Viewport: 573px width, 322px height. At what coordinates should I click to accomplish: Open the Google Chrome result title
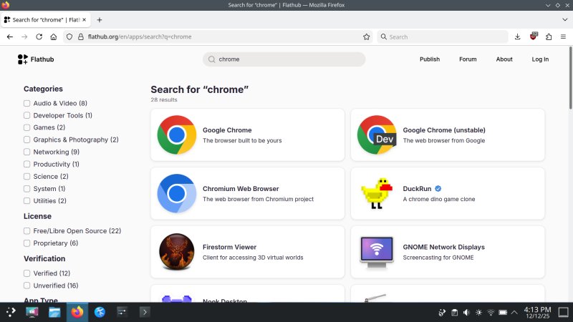click(227, 130)
